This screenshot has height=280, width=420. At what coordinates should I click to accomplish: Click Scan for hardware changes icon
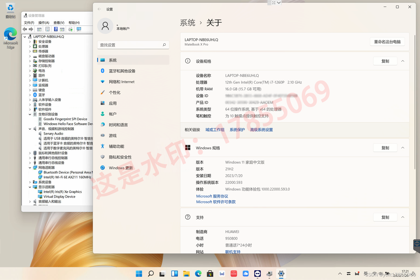click(79, 29)
